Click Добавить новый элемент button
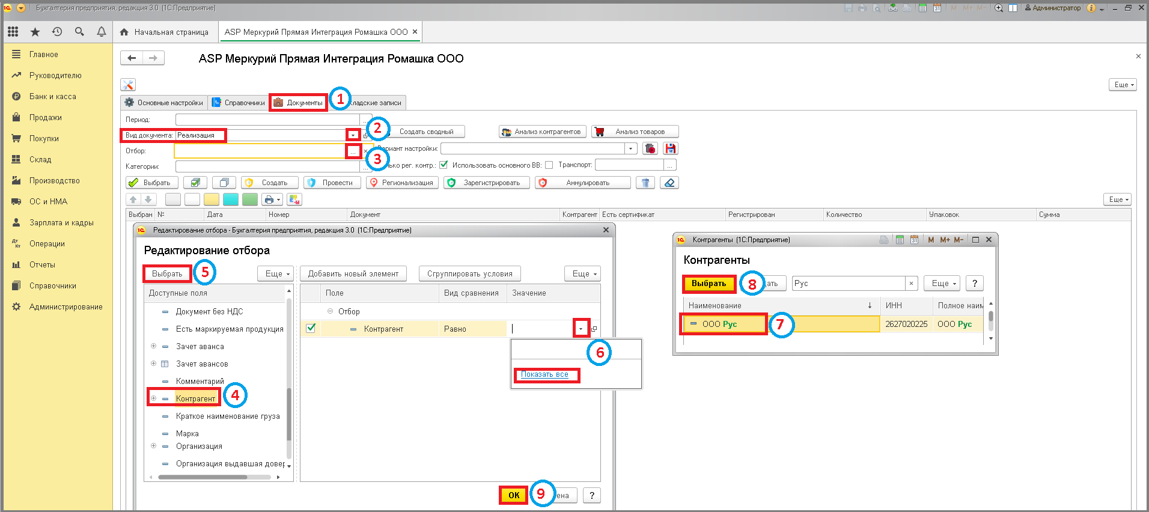 [x=353, y=273]
